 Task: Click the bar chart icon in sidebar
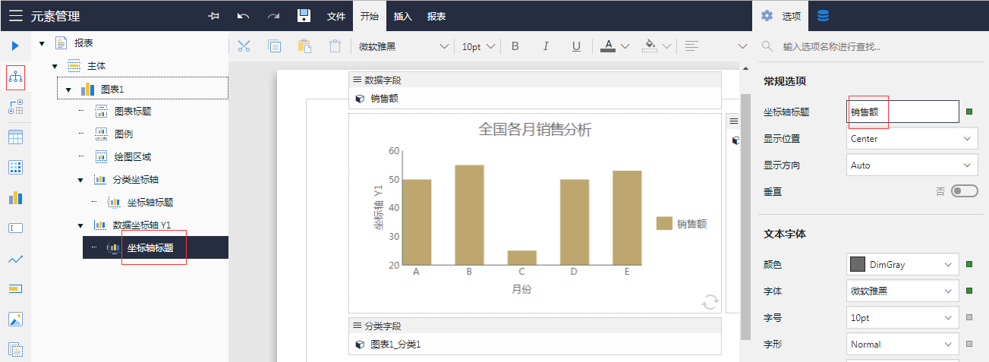click(x=15, y=197)
